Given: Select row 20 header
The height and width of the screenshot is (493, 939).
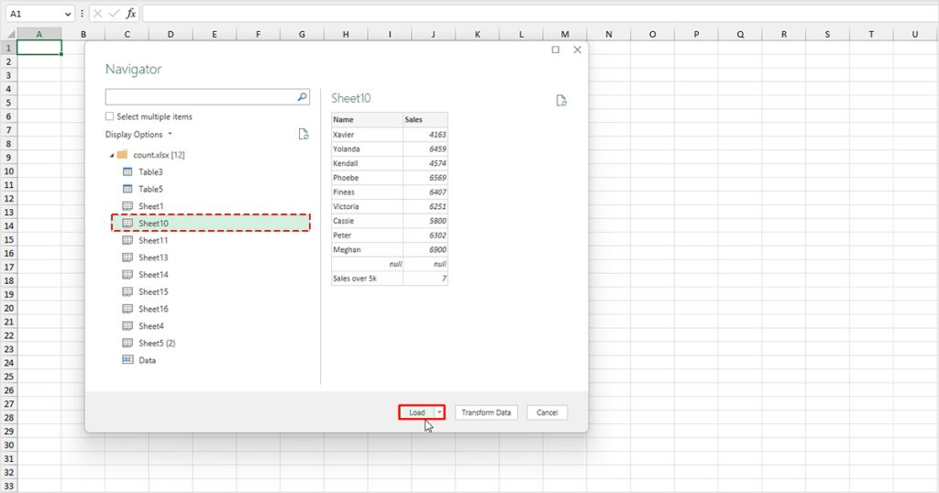Looking at the screenshot, I should click(x=8, y=308).
